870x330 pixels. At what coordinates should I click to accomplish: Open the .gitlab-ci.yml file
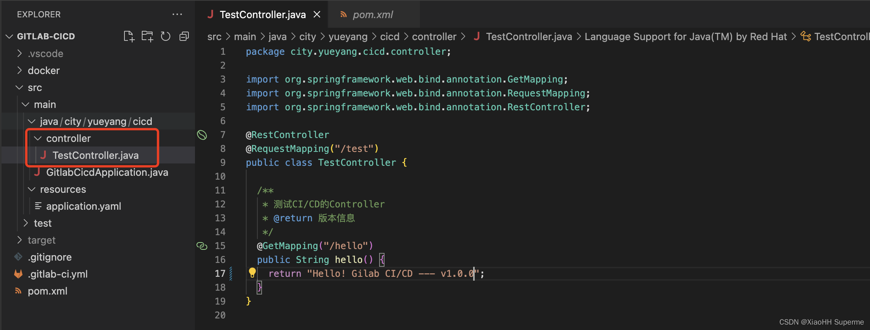58,274
